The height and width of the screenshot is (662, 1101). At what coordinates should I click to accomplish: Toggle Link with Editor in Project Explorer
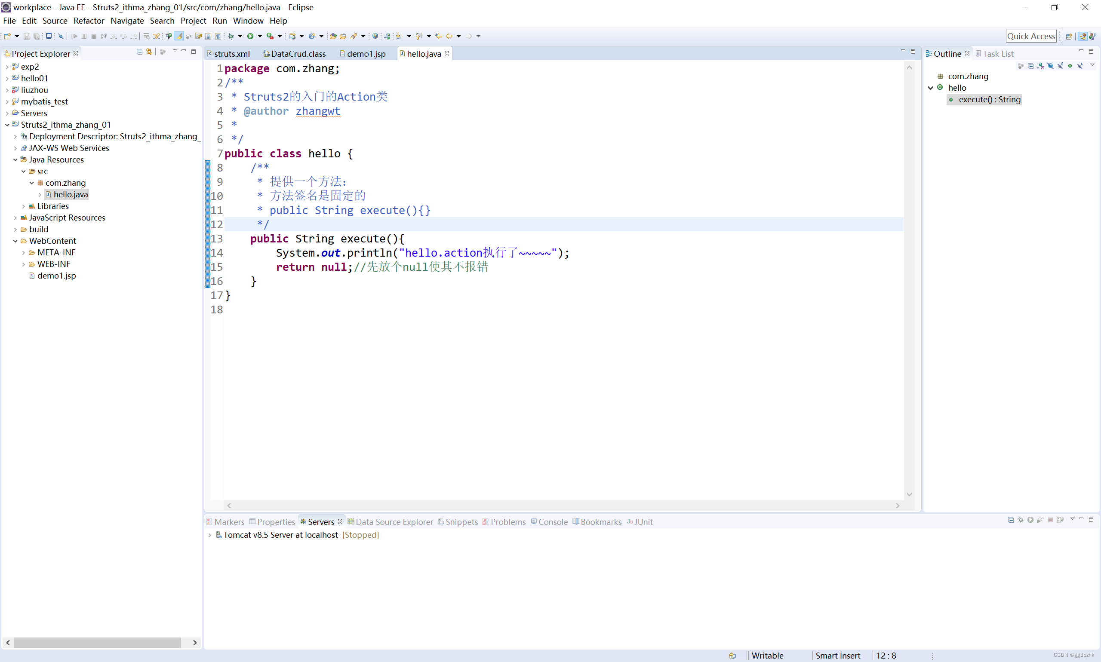tap(150, 52)
